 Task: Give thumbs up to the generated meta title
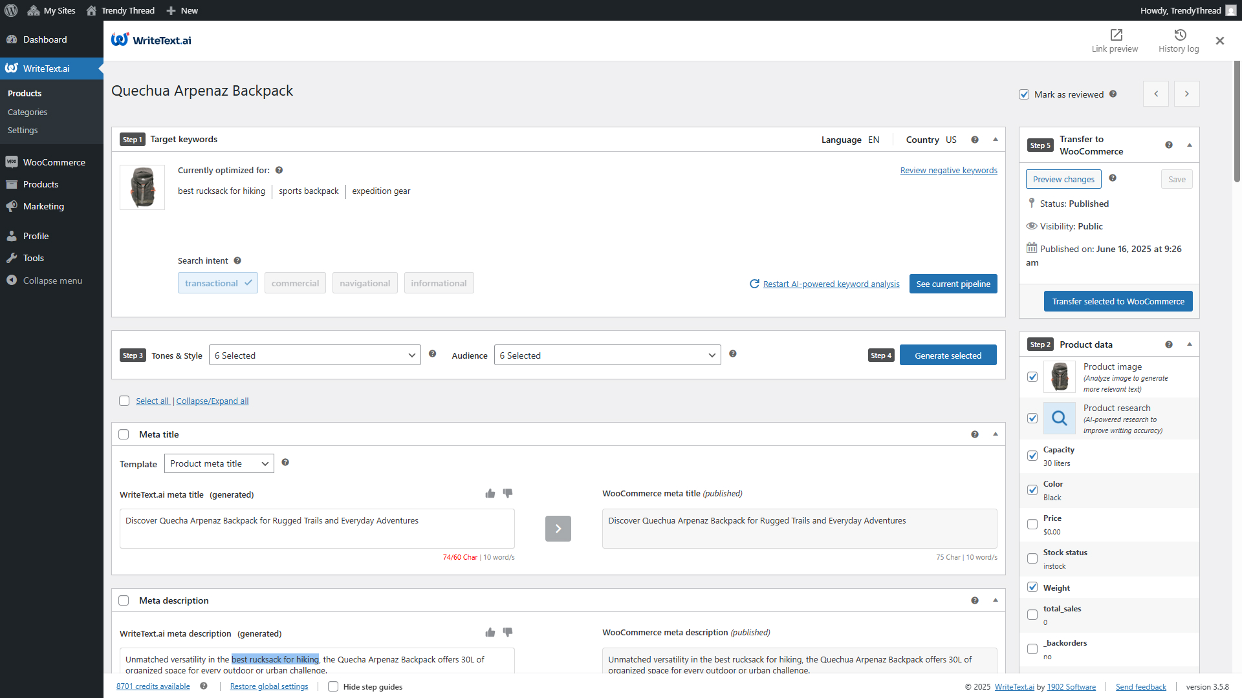click(490, 493)
